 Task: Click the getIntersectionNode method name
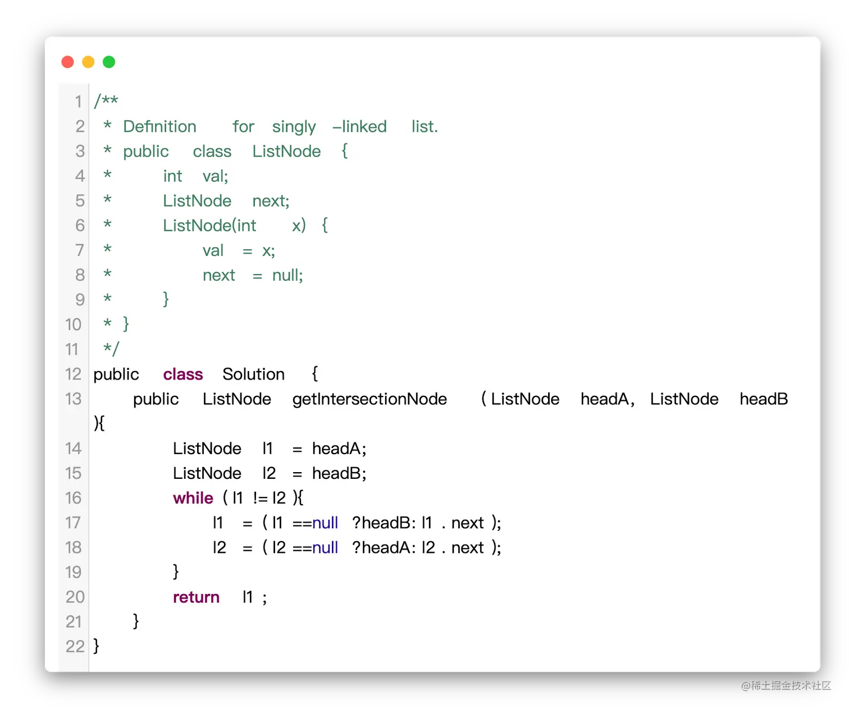369,399
